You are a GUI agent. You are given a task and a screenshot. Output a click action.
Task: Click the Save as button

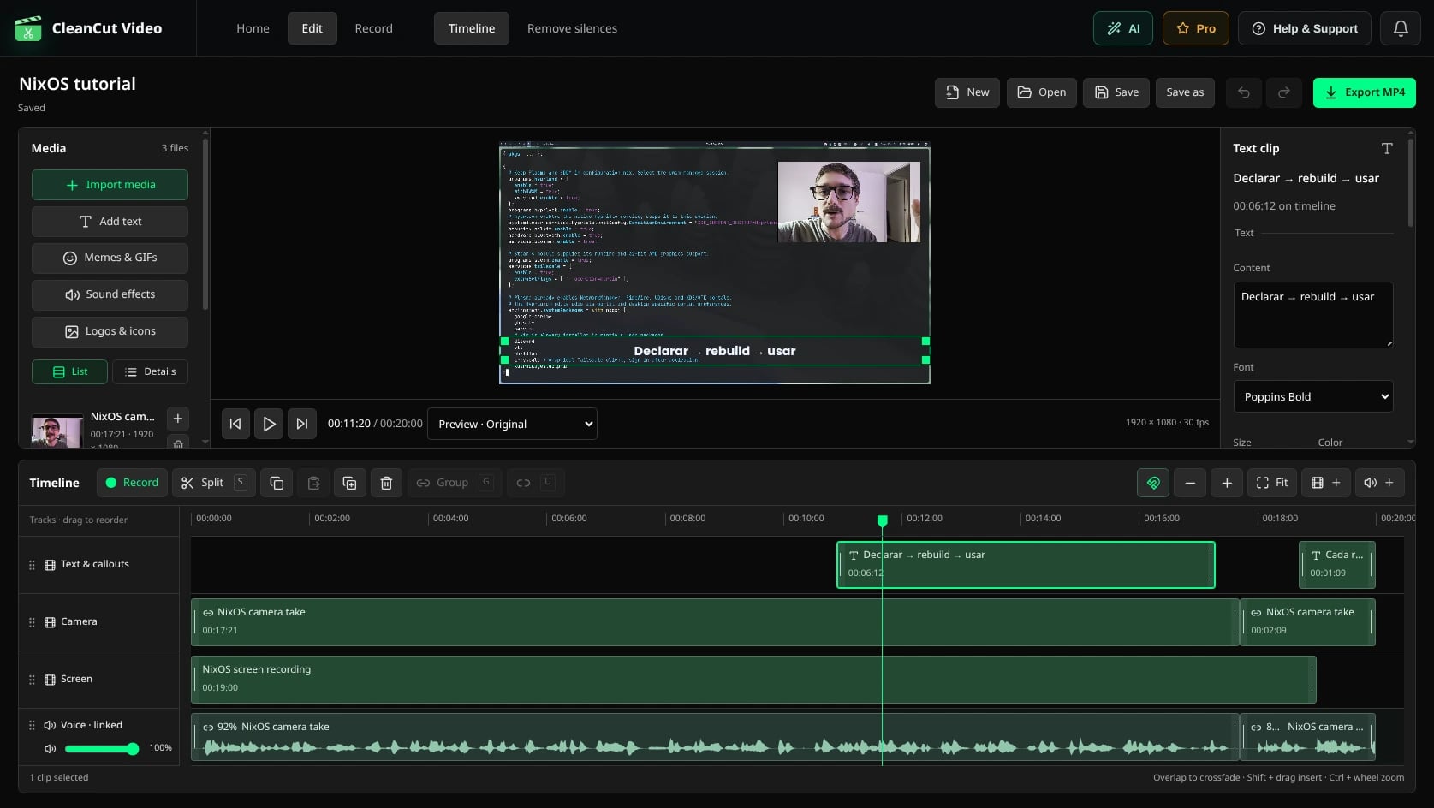pyautogui.click(x=1185, y=92)
